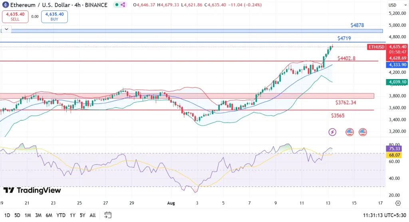Click the purple data connection icon

(123, 5)
